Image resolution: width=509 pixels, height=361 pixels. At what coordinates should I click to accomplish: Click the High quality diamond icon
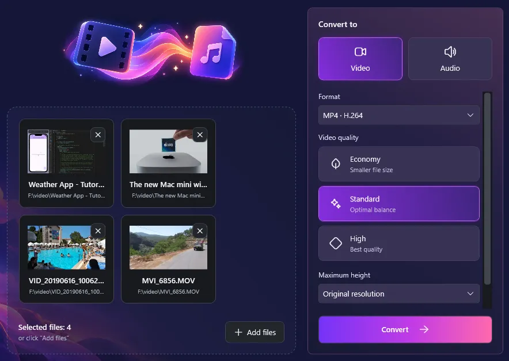tap(336, 243)
